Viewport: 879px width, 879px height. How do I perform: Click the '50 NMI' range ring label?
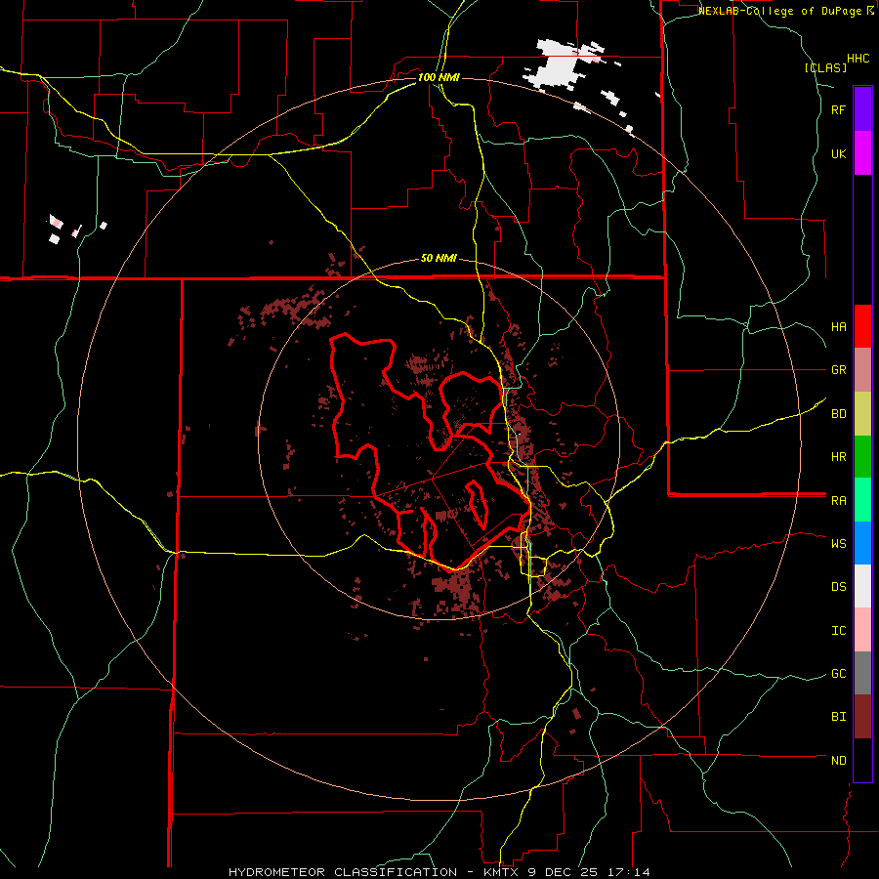coord(439,258)
